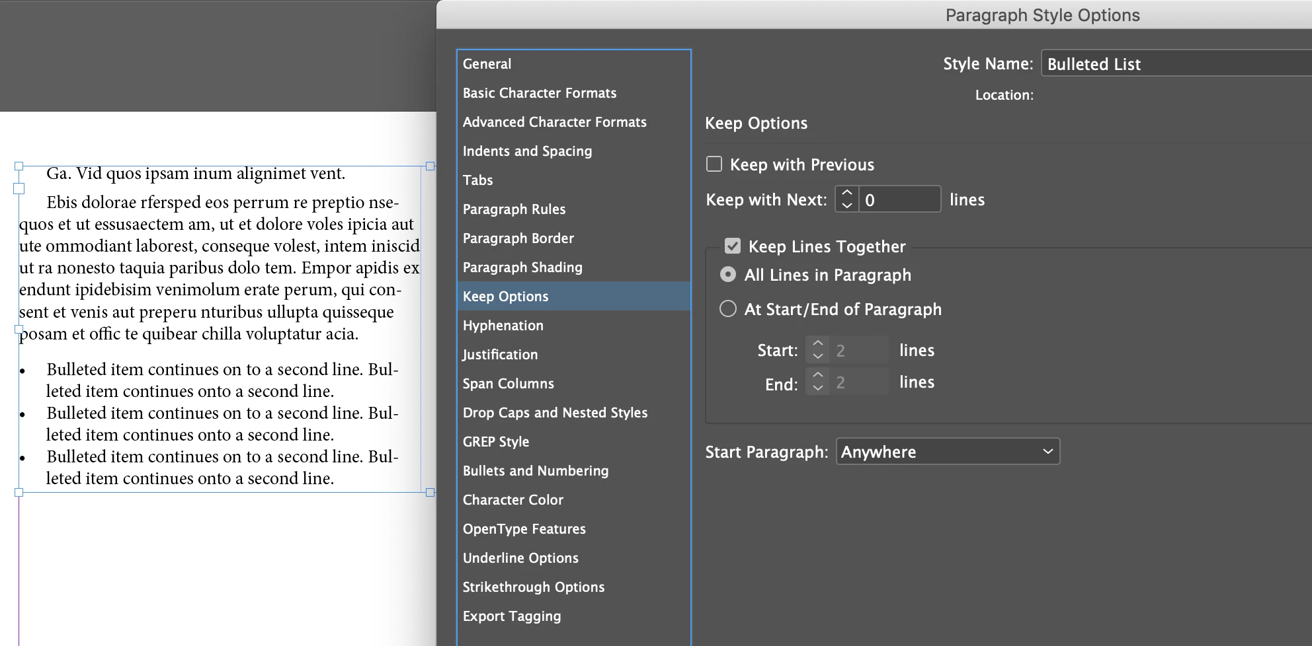Choose At Start/End of Paragraph option
This screenshot has height=646, width=1312.
coord(728,308)
